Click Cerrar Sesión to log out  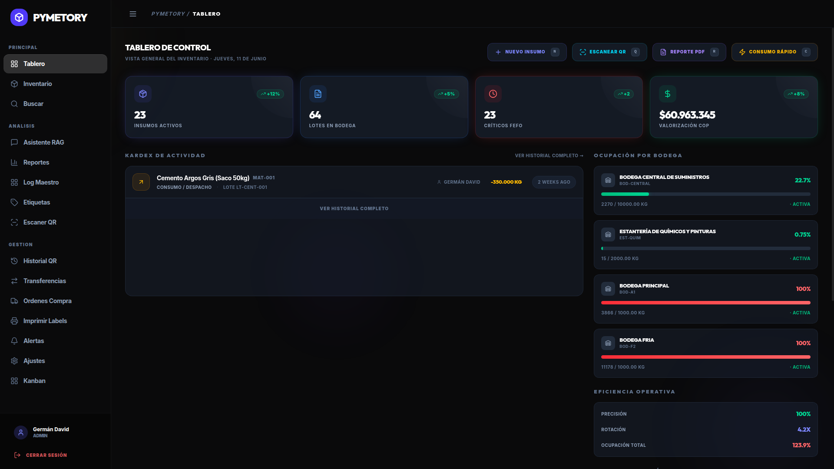pyautogui.click(x=41, y=455)
